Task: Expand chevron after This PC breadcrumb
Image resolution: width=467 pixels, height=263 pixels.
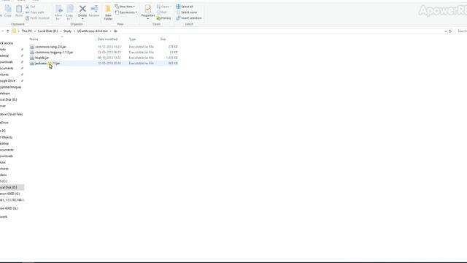Action: (35, 31)
